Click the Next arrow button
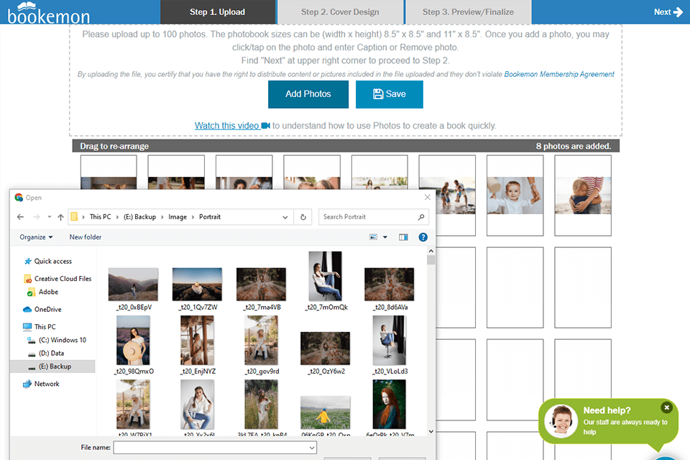The image size is (690, 460). click(x=668, y=12)
